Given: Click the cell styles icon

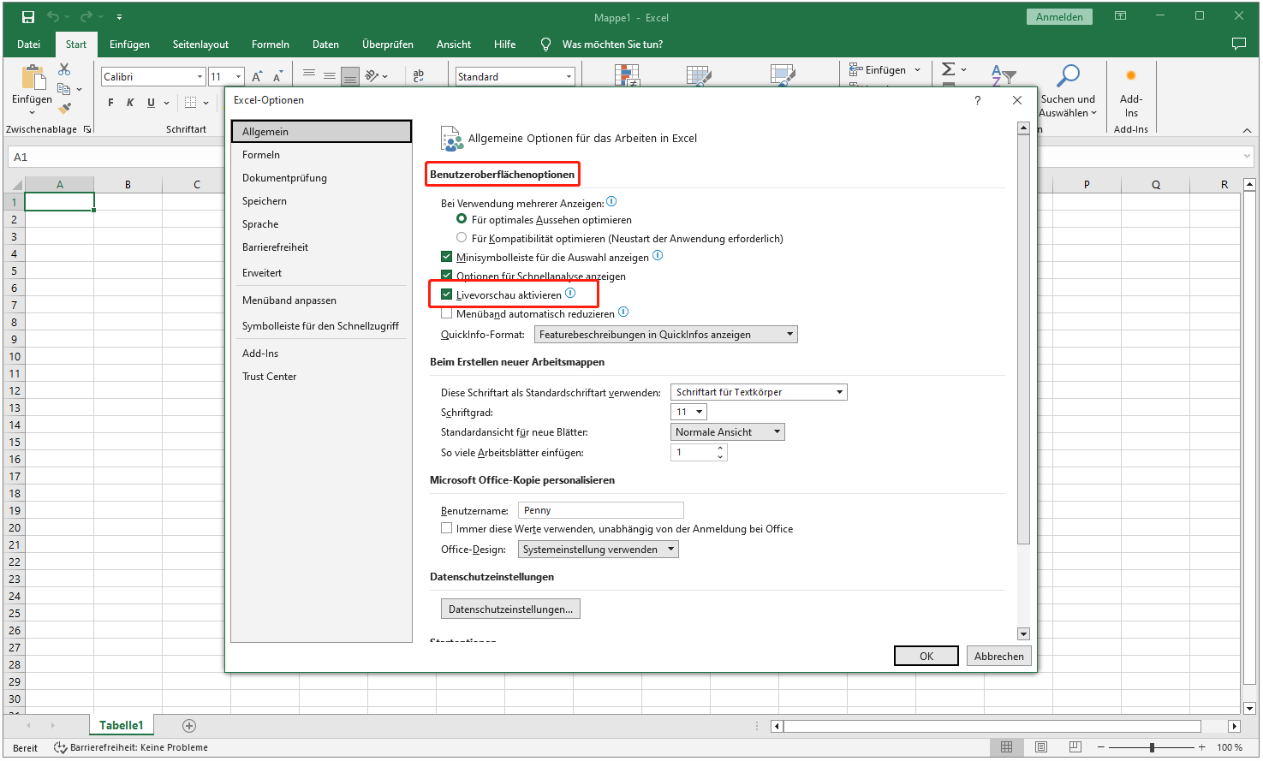Looking at the screenshot, I should tap(783, 76).
